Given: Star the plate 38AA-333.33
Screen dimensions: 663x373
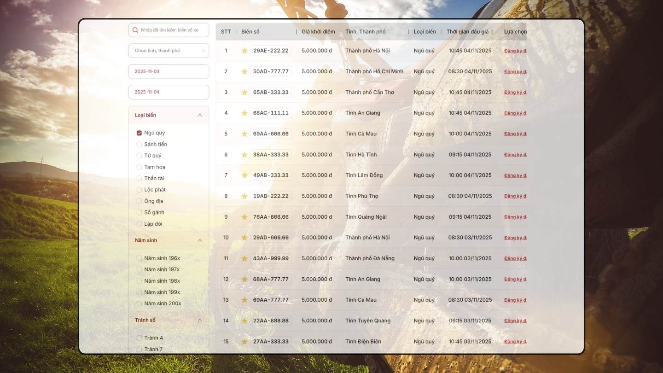Looking at the screenshot, I should tap(244, 155).
